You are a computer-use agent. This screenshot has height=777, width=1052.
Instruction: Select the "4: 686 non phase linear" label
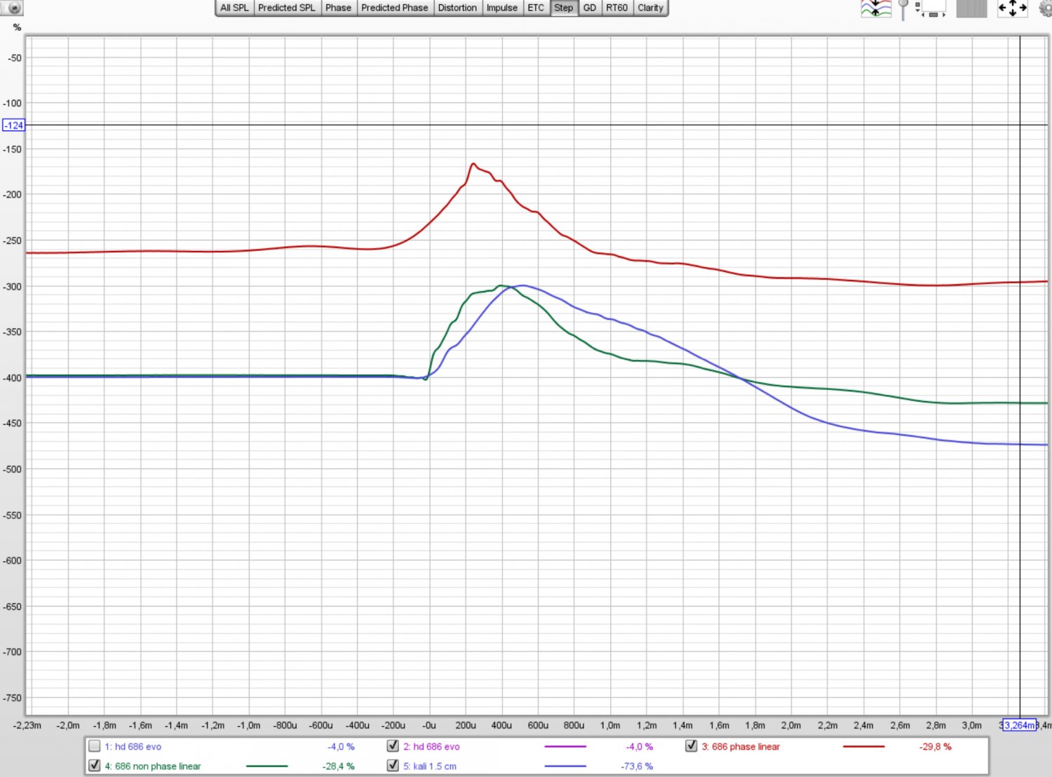153,766
